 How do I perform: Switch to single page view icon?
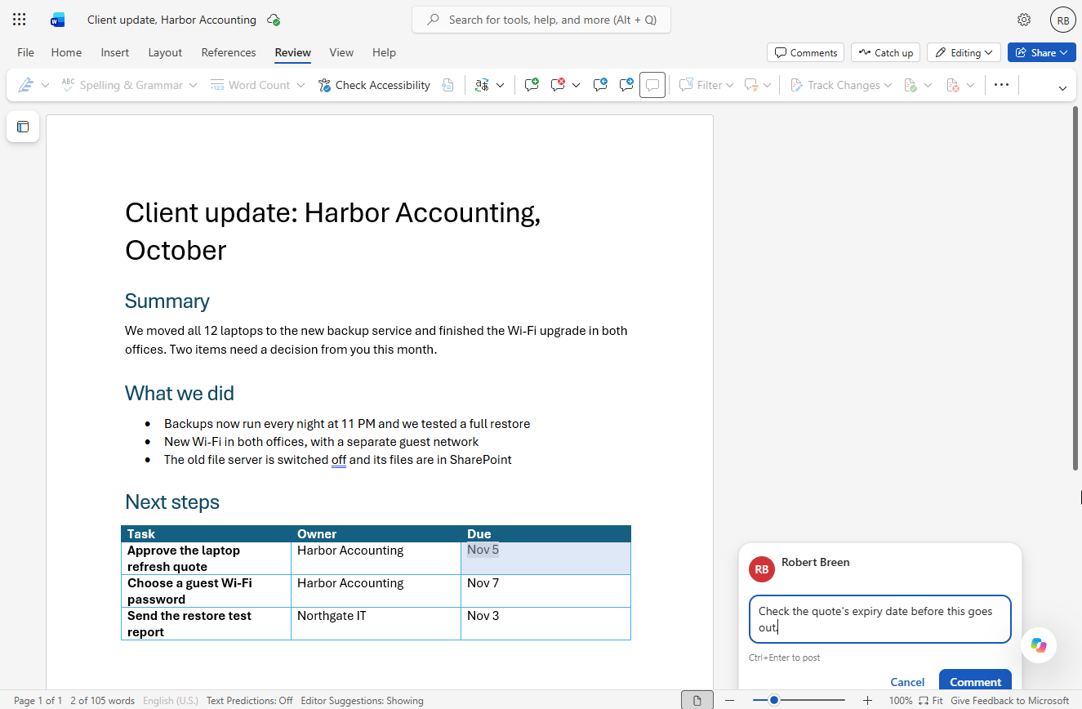click(x=697, y=700)
